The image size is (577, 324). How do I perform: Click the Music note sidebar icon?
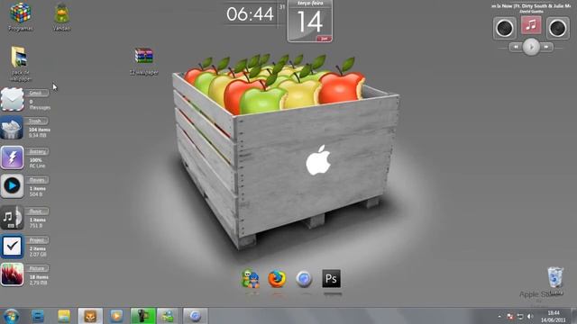click(x=12, y=218)
